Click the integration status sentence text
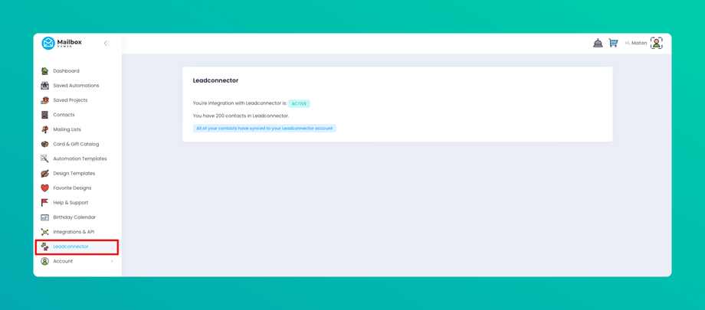 pos(240,104)
